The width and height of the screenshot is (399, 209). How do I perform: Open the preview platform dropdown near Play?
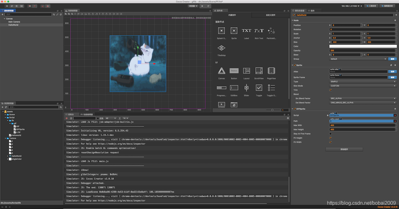click(193, 6)
